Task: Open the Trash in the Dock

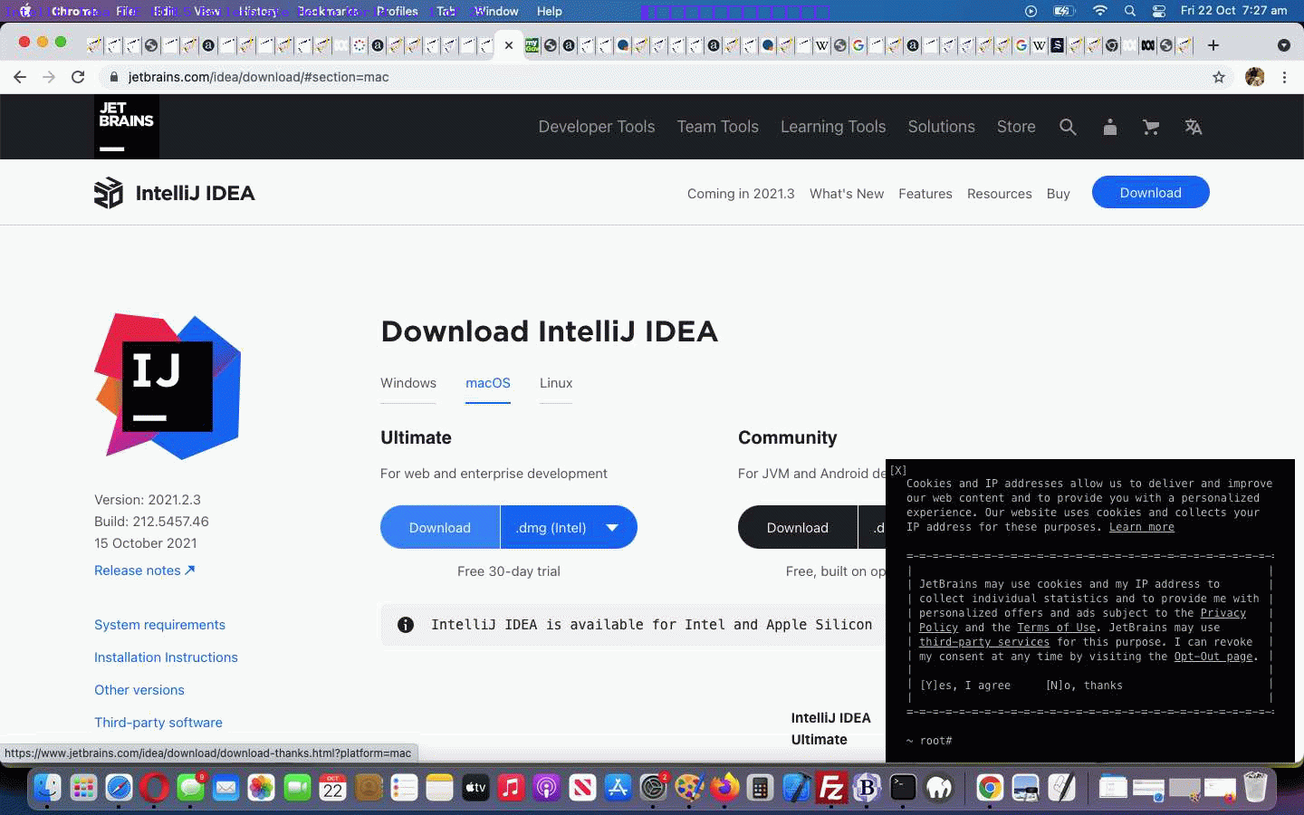Action: pos(1255,788)
